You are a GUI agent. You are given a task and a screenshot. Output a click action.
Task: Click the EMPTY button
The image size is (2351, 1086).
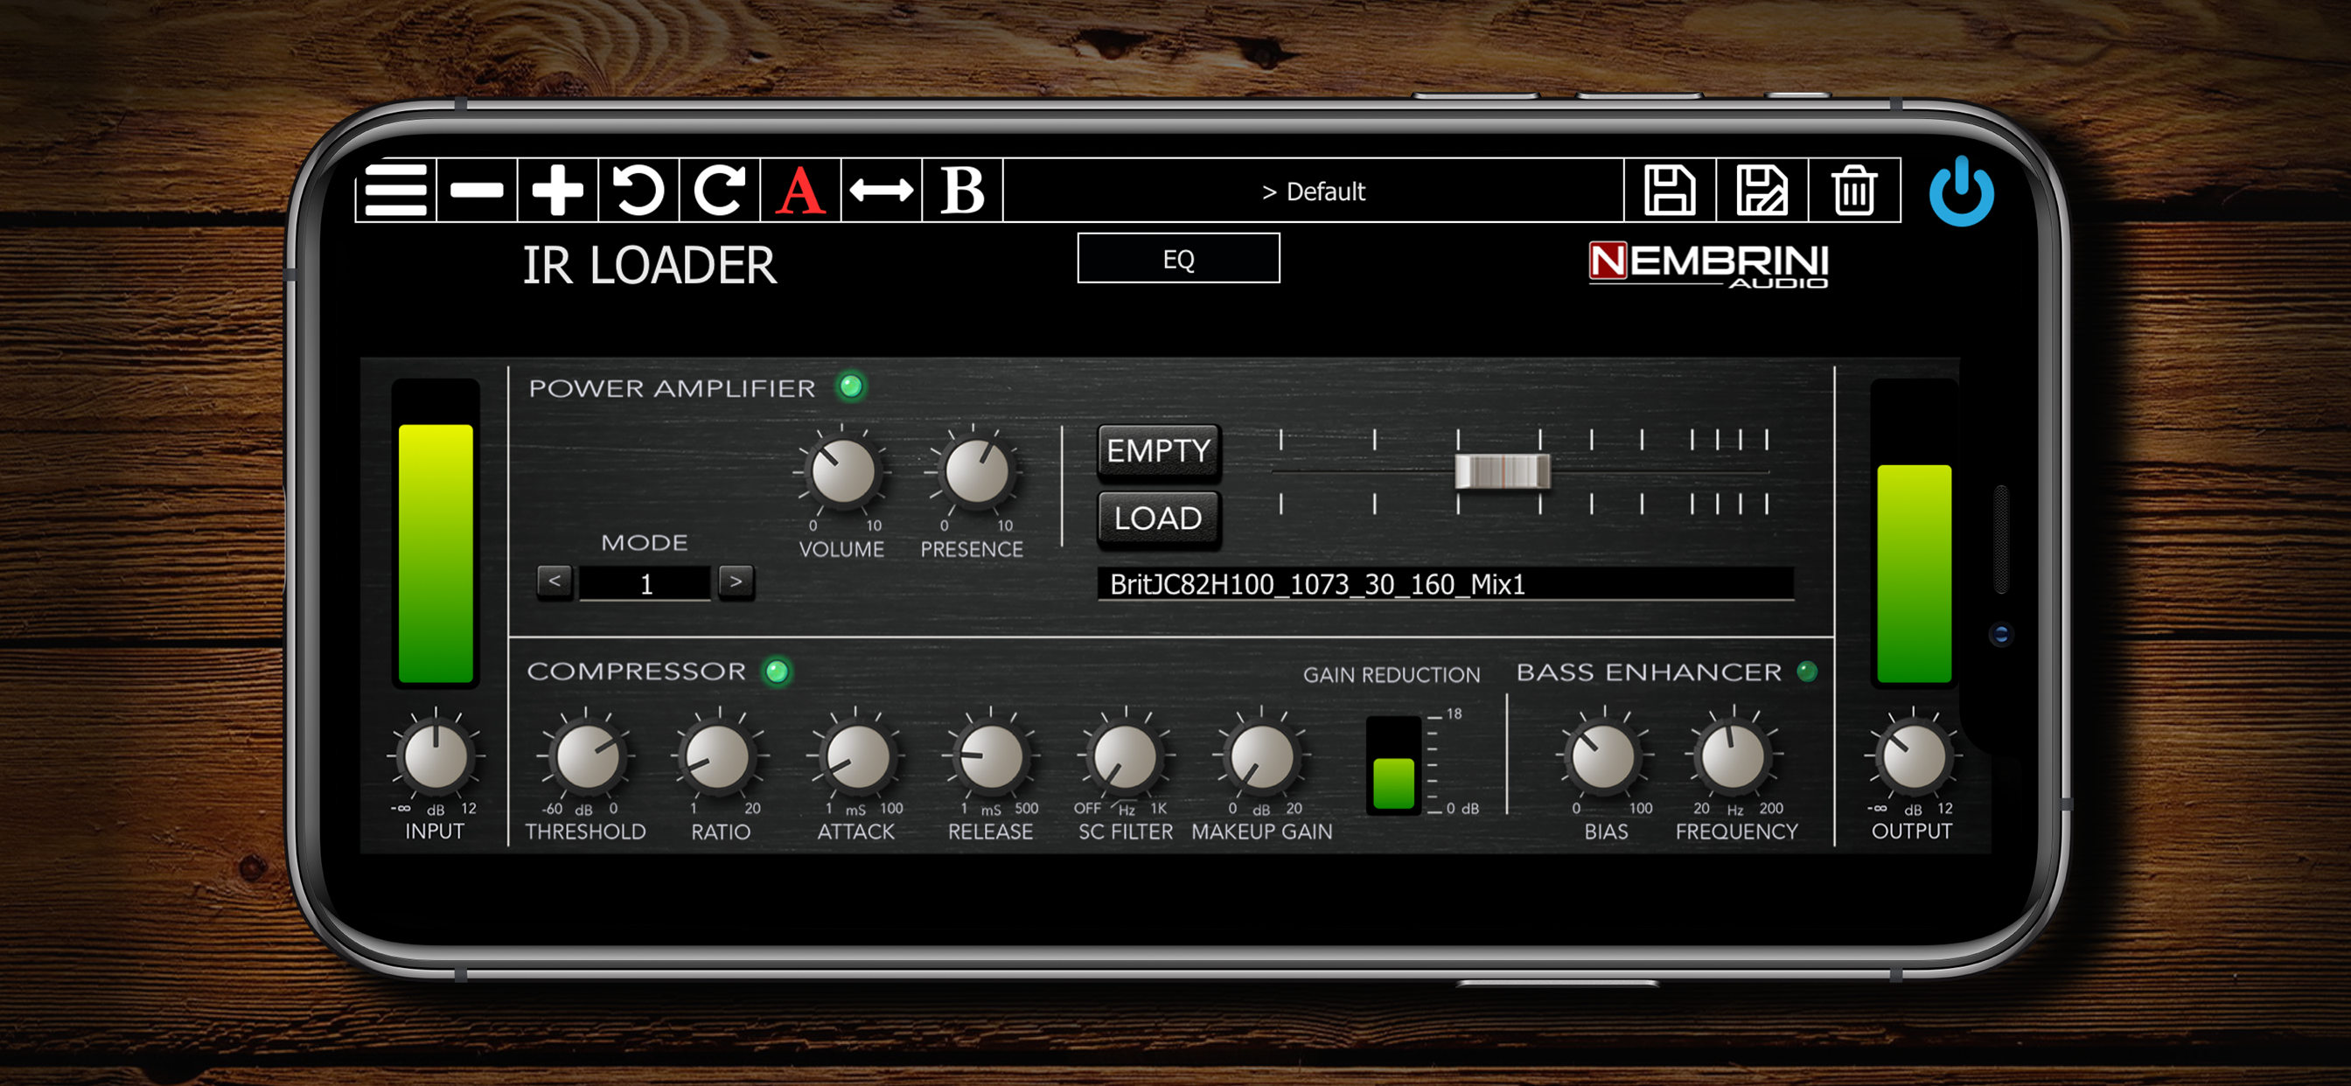(1158, 451)
